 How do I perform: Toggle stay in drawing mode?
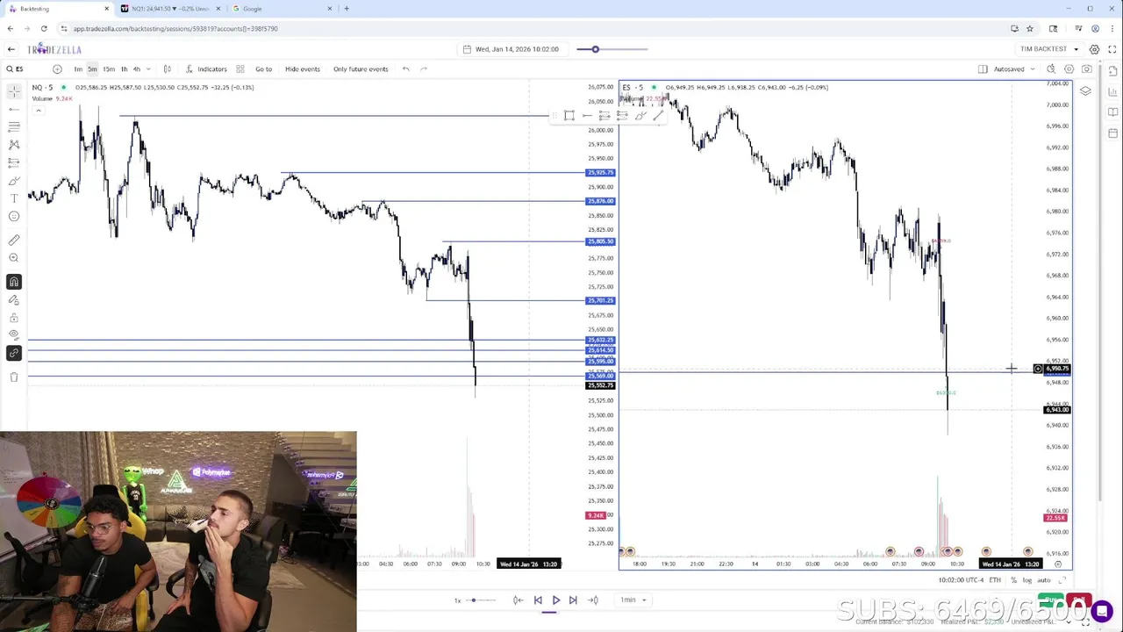coord(14,300)
